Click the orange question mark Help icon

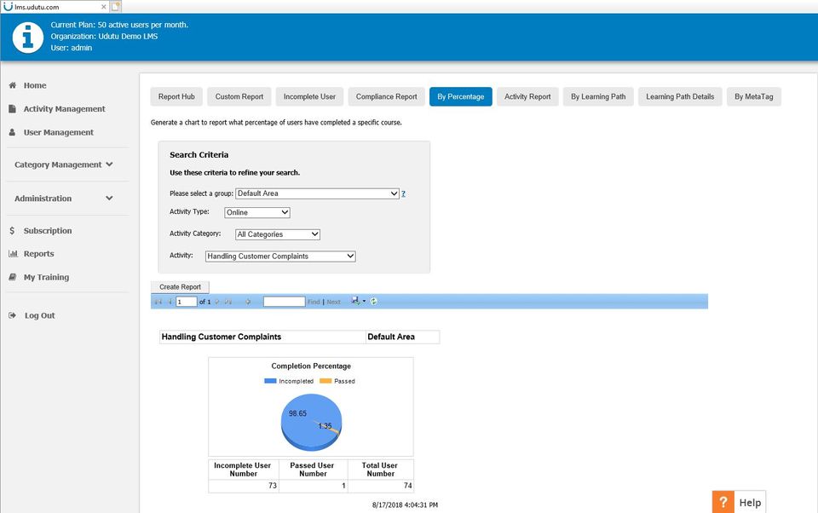point(723,502)
